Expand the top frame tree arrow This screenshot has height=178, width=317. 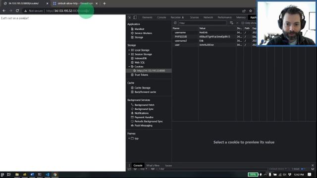pyautogui.click(x=129, y=138)
